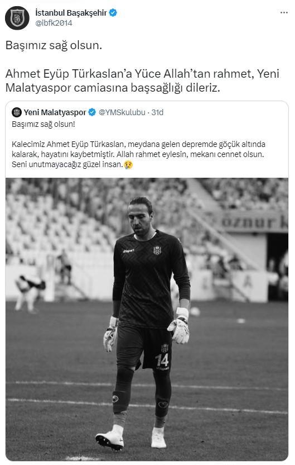Open quoted tweet text starting with 'Kalecimiz'
The image size is (295, 465).
point(138,154)
